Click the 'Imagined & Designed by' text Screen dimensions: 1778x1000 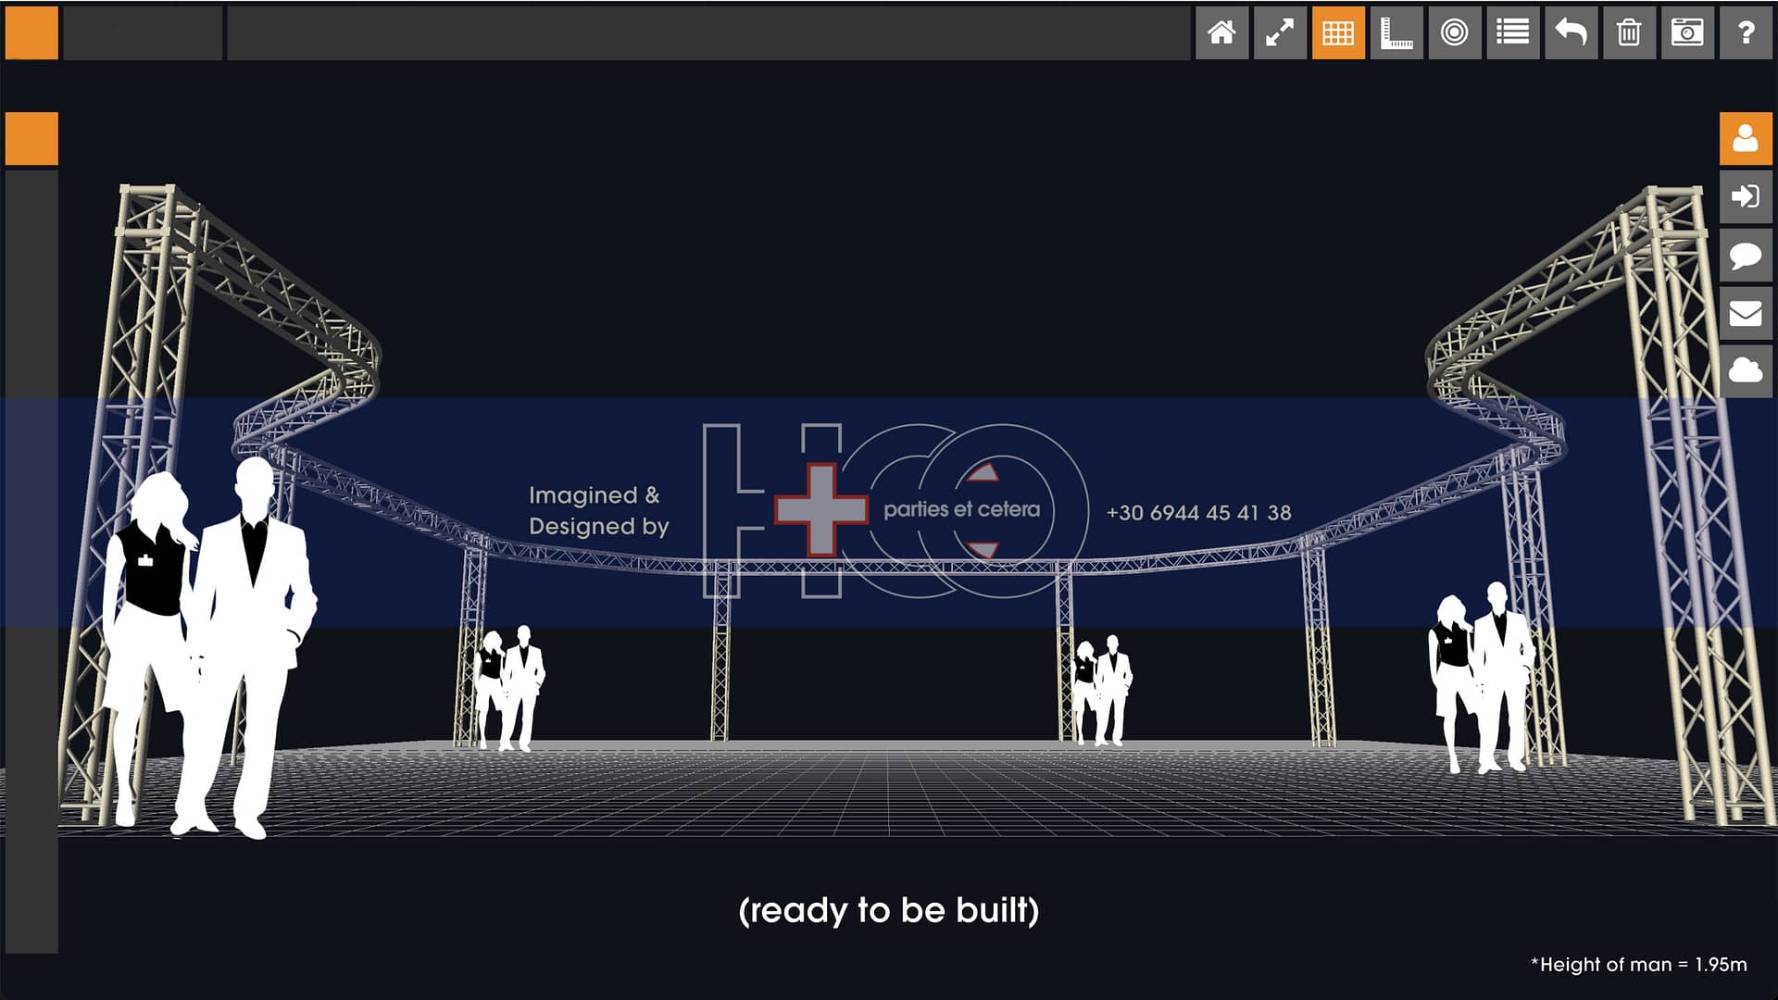pos(598,510)
